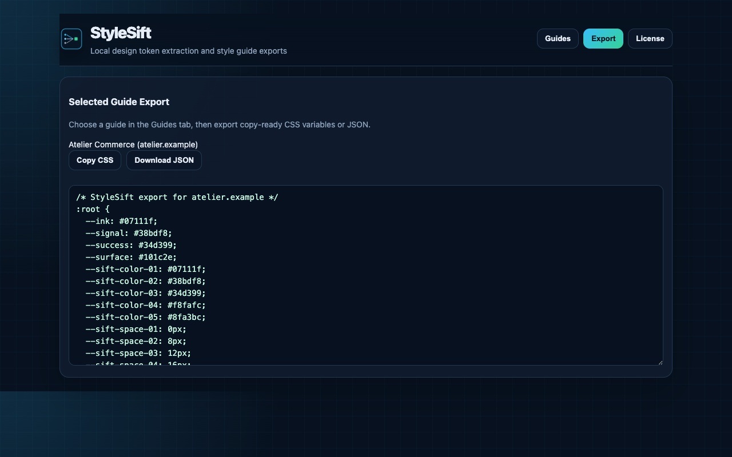Viewport: 732px width, 457px height.
Task: Click the 'Atelier Commerce (atelier.example)' label
Action: pyautogui.click(x=133, y=145)
